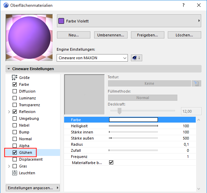207x193 pixels.
Task: Select the Displacement channel label
Action: point(31,159)
